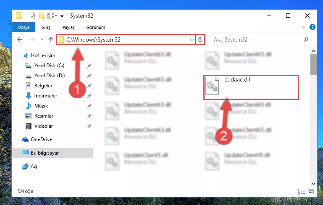Click the folder icon in title bar
The width and height of the screenshot is (323, 205).
[18, 16]
